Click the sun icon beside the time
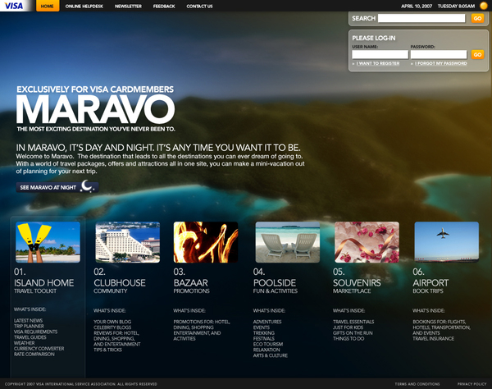The width and height of the screenshot is (492, 389). [x=484, y=6]
